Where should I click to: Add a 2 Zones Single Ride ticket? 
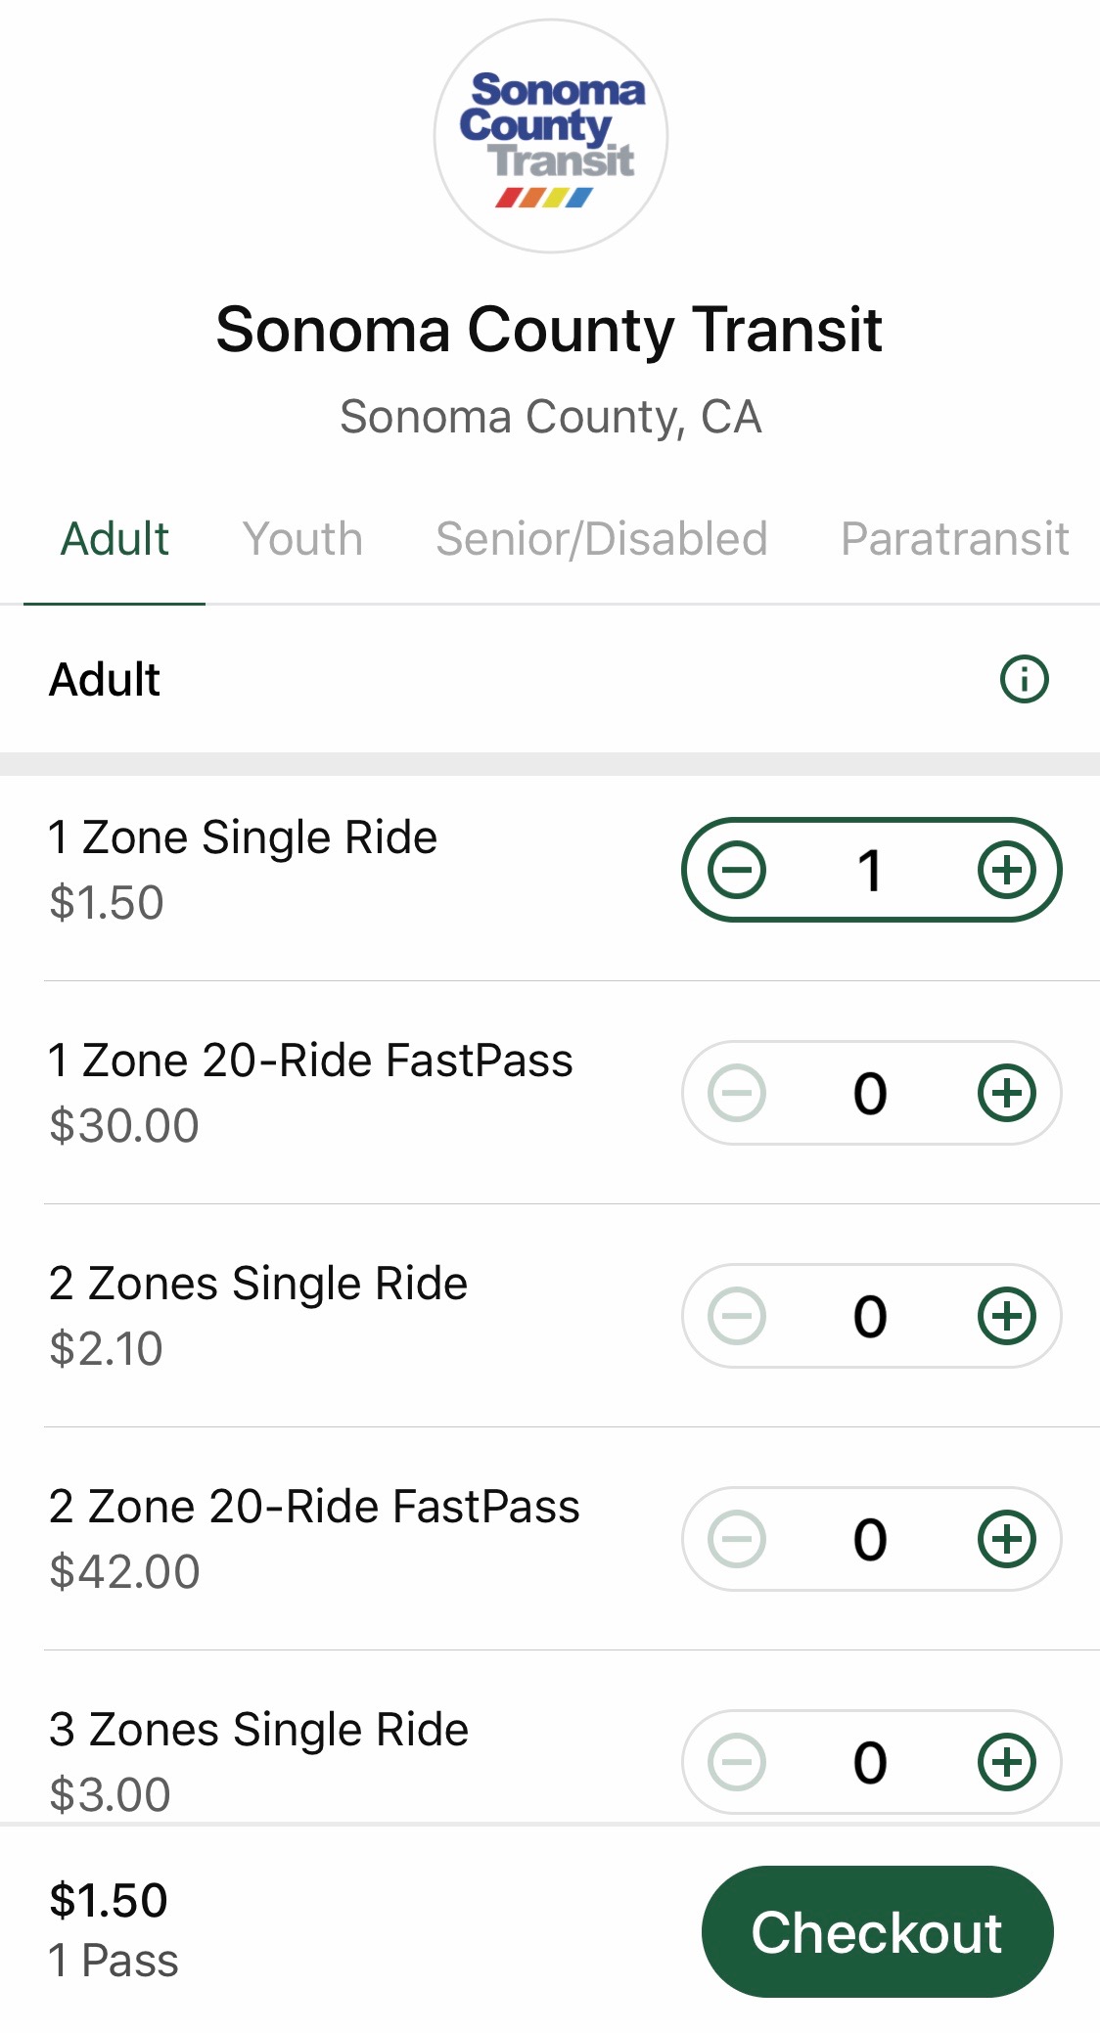tap(1007, 1316)
